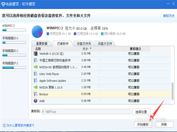Click the question mark help icon
This screenshot has width=177, height=132.
(x=4, y=125)
